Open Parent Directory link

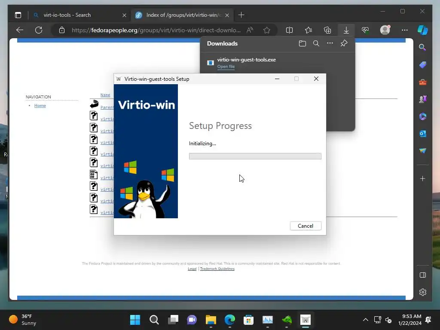click(x=107, y=107)
